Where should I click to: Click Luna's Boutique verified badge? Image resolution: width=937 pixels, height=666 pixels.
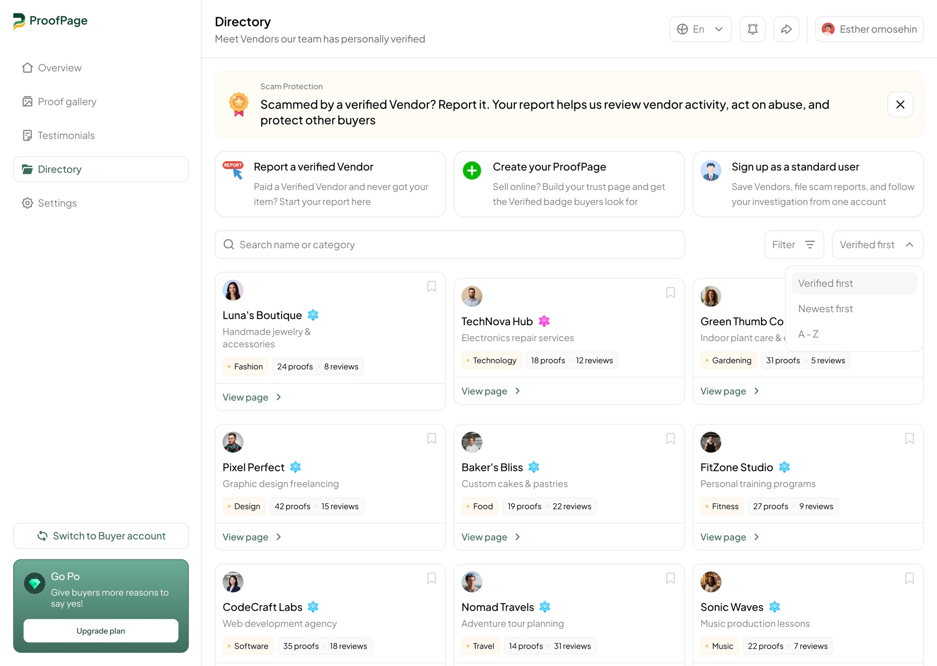(313, 315)
